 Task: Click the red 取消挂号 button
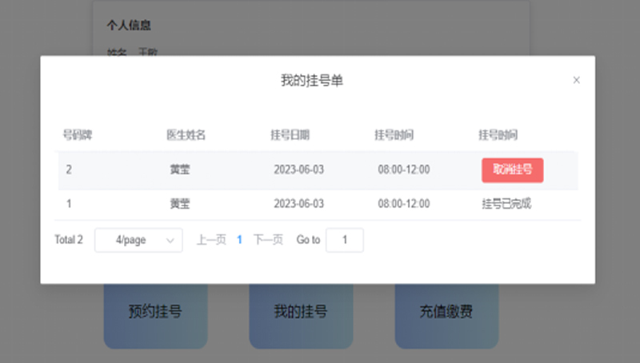[x=512, y=170]
